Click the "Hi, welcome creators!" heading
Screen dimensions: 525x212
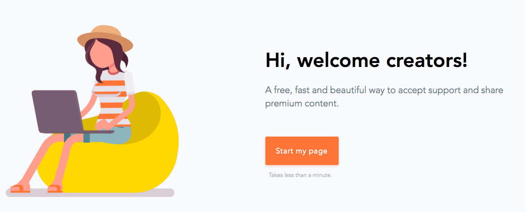(x=366, y=60)
